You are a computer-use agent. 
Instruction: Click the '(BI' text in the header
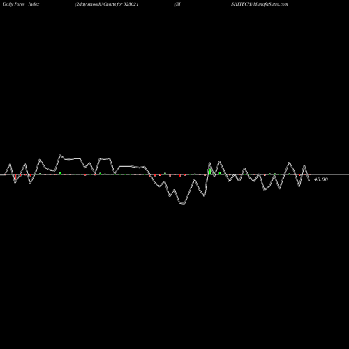click(177, 4)
